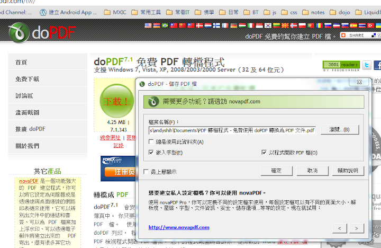Open the novaPDF link in 其它產品 box
Viewport: 381px width, 248px height.
coord(29,181)
